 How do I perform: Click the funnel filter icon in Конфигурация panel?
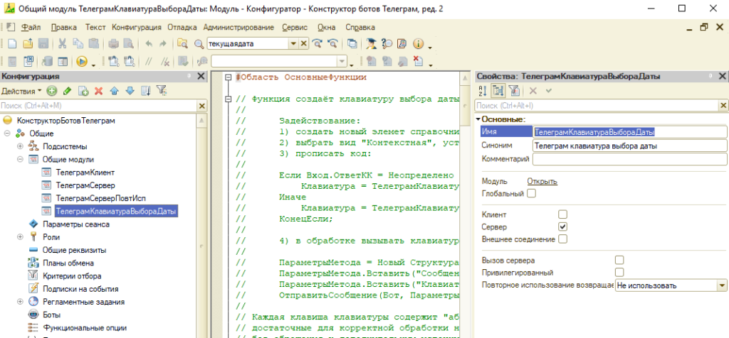(162, 91)
